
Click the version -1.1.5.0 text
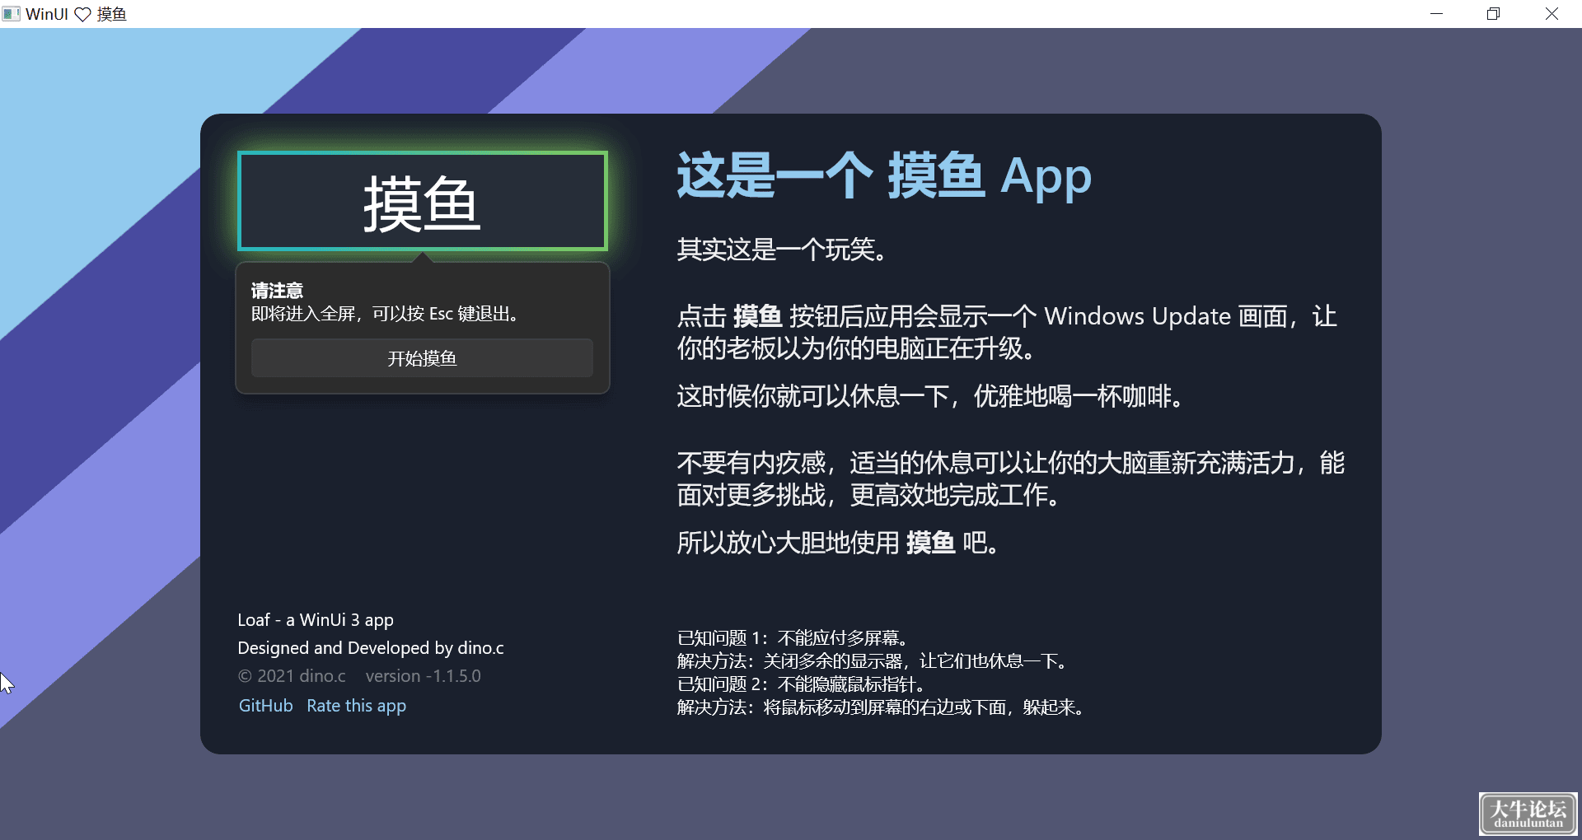[x=423, y=676]
